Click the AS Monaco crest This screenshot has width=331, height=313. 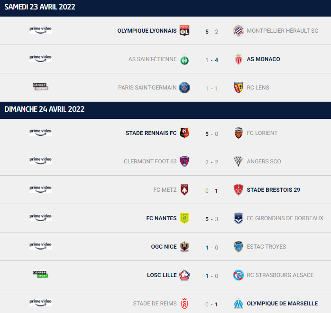[x=239, y=59]
